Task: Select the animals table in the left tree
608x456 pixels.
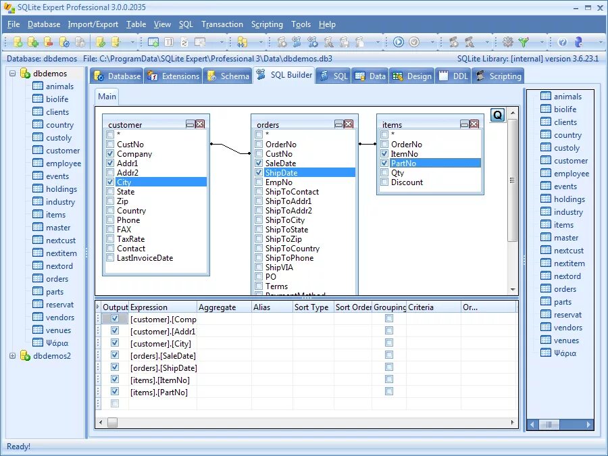Action: click(x=59, y=86)
